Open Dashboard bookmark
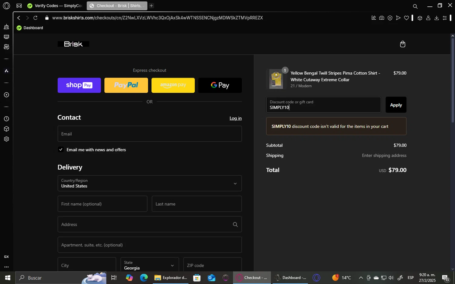The width and height of the screenshot is (455, 284). pos(30,28)
